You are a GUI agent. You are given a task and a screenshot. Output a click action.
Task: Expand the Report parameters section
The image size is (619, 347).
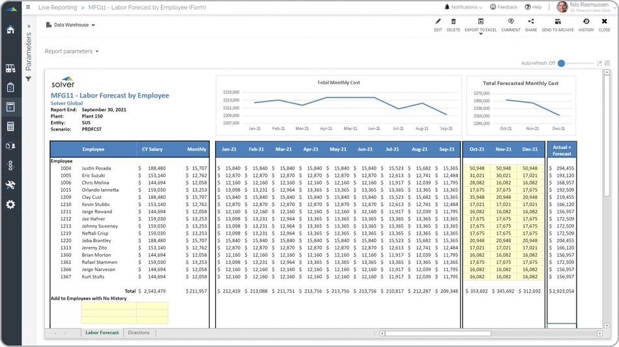[x=72, y=51]
